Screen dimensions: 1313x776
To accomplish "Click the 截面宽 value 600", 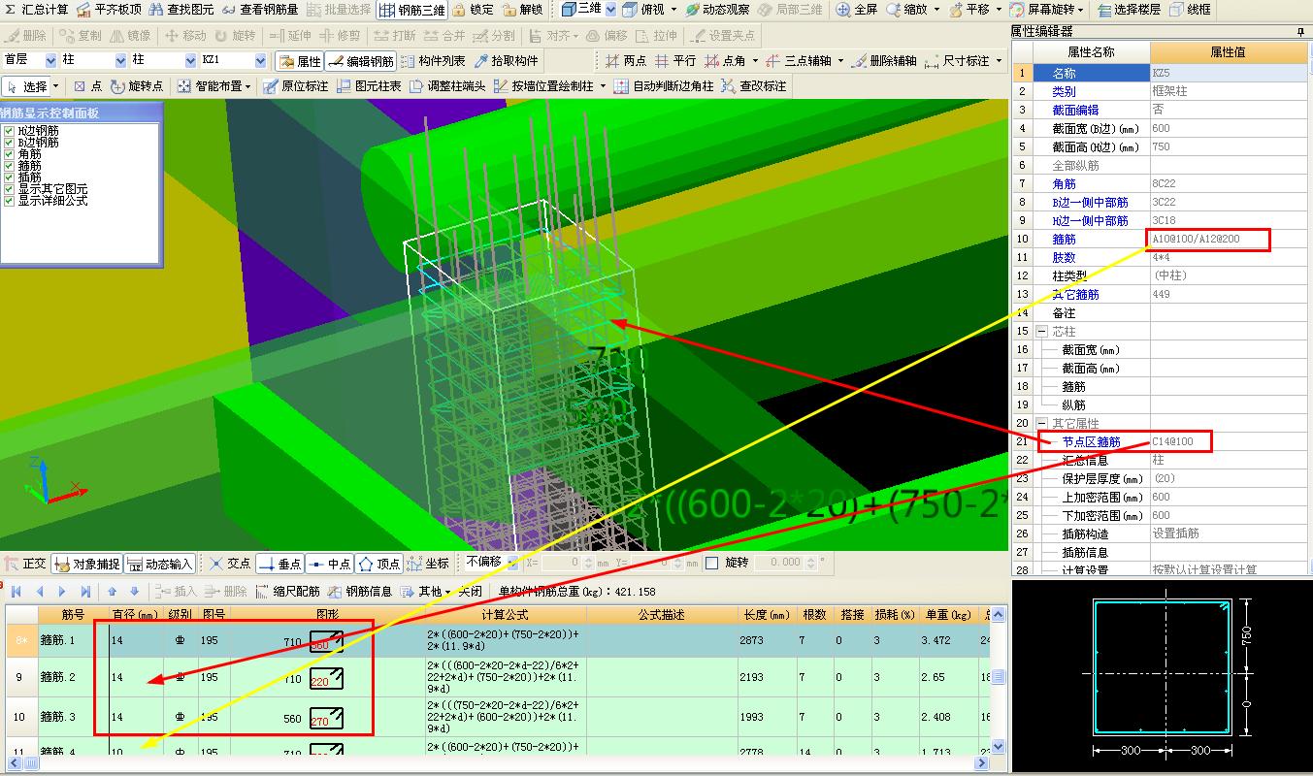I will pyautogui.click(x=1229, y=128).
